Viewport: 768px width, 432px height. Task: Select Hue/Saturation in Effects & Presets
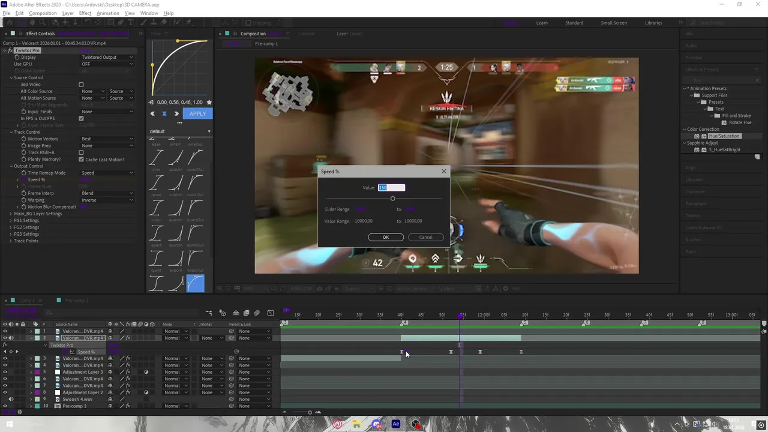point(724,136)
